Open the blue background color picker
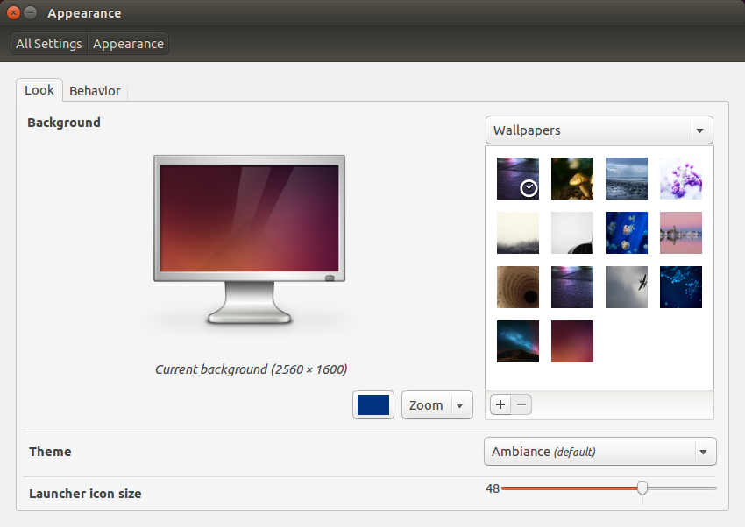Screen dimensions: 745x527 [373, 405]
